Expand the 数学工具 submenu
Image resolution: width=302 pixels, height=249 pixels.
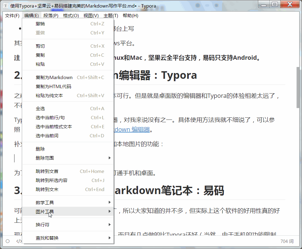[x=68, y=203]
